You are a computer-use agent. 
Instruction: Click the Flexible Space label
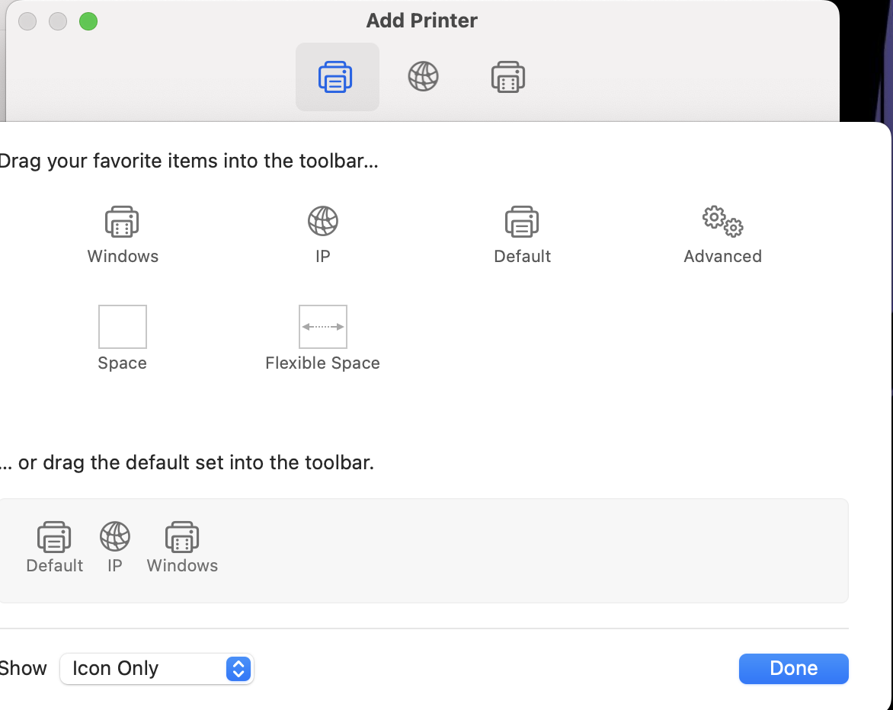322,363
